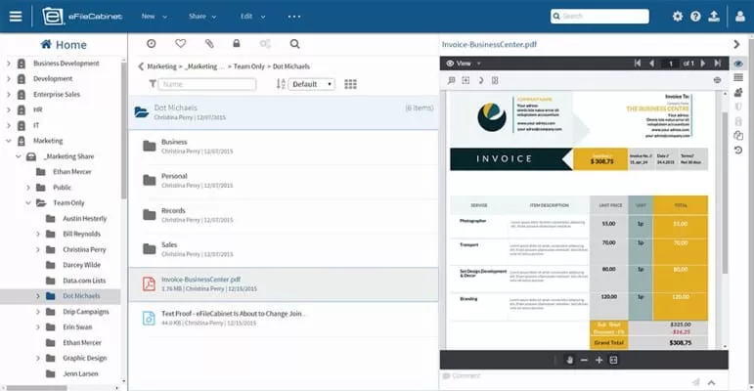Viewport: 754px width, 391px height.
Task: Click the recent items clock icon
Action: point(151,44)
